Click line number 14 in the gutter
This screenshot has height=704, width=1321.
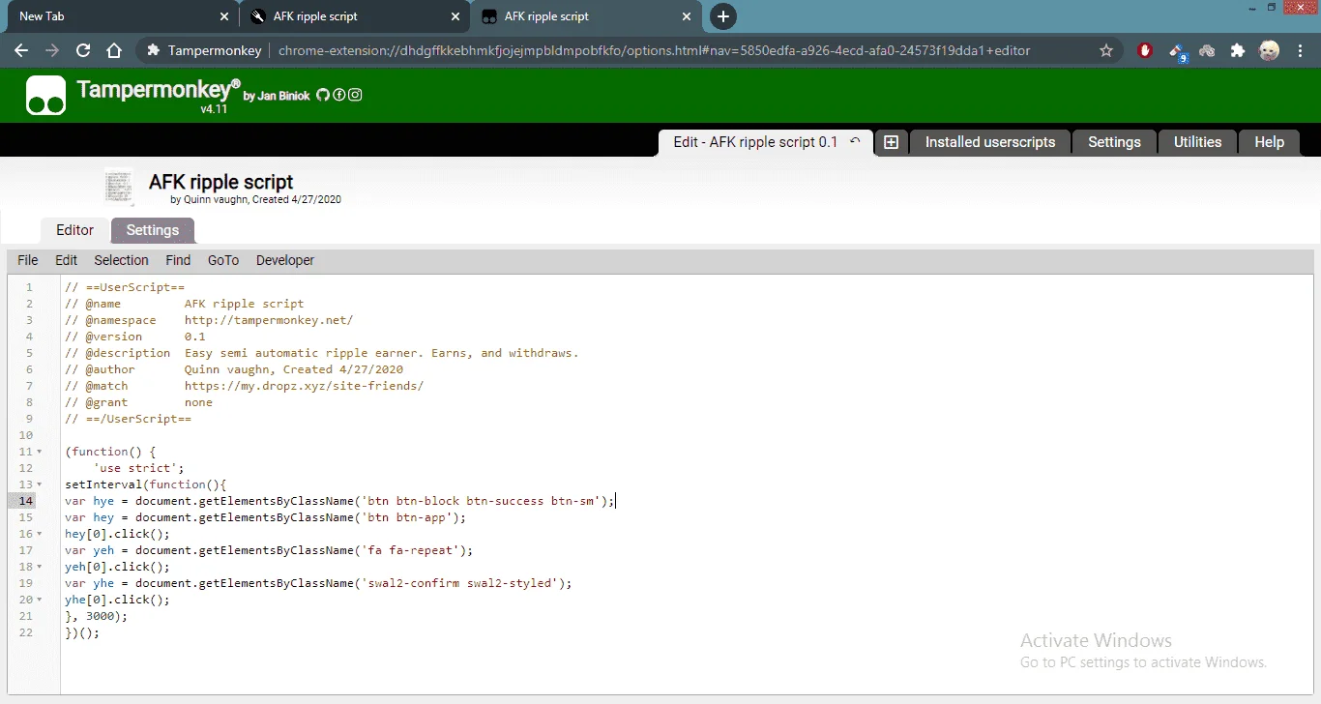(25, 501)
